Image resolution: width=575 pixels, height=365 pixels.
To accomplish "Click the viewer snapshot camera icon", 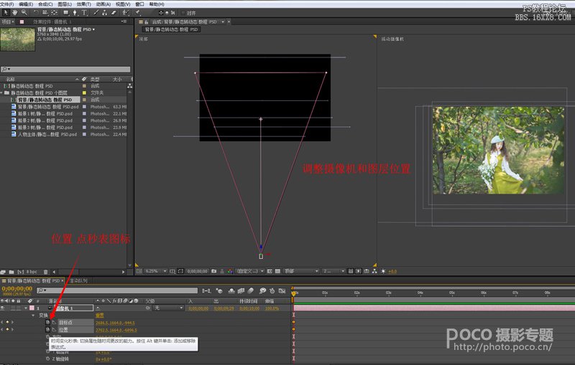I will click(213, 271).
